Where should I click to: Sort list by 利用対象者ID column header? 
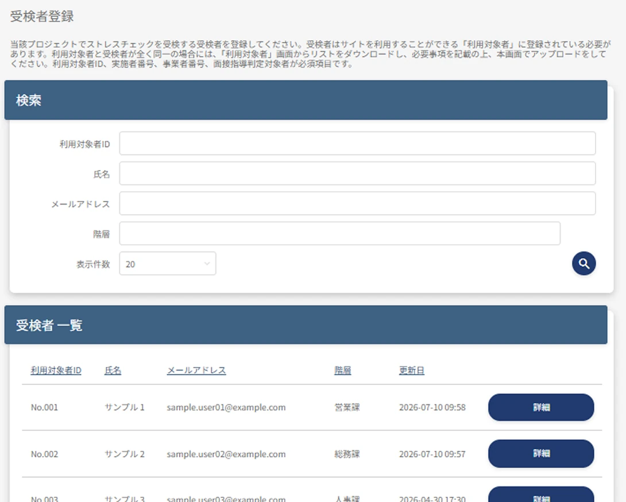point(56,370)
